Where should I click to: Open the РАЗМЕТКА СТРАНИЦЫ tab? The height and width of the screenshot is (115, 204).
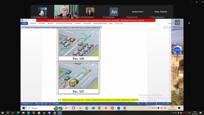pos(64,23)
